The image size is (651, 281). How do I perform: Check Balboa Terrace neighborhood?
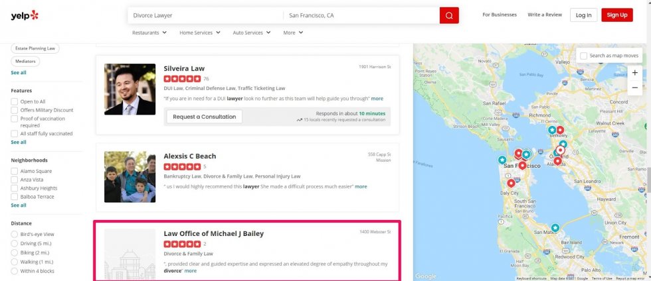[15, 197]
